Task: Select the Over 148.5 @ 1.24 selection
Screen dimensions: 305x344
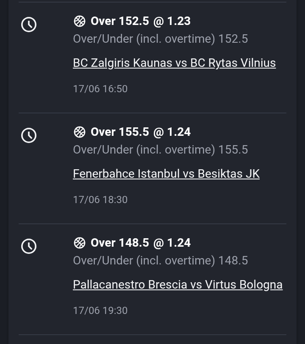Action: [x=141, y=243]
